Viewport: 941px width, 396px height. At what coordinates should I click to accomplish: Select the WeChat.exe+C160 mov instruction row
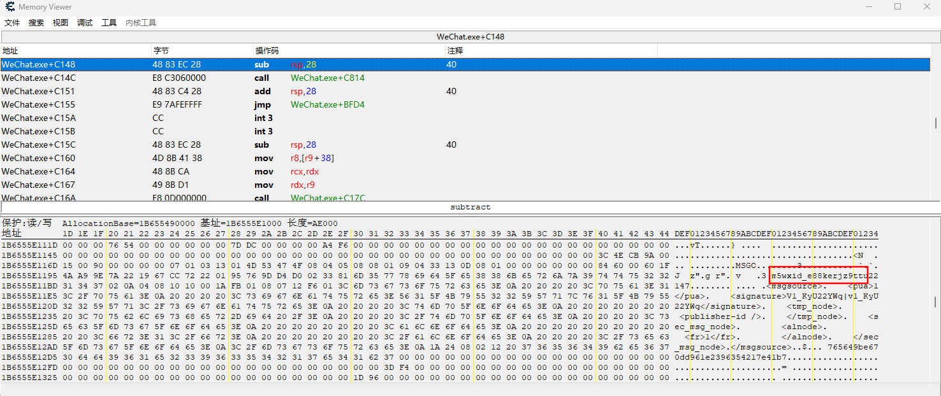pos(465,158)
